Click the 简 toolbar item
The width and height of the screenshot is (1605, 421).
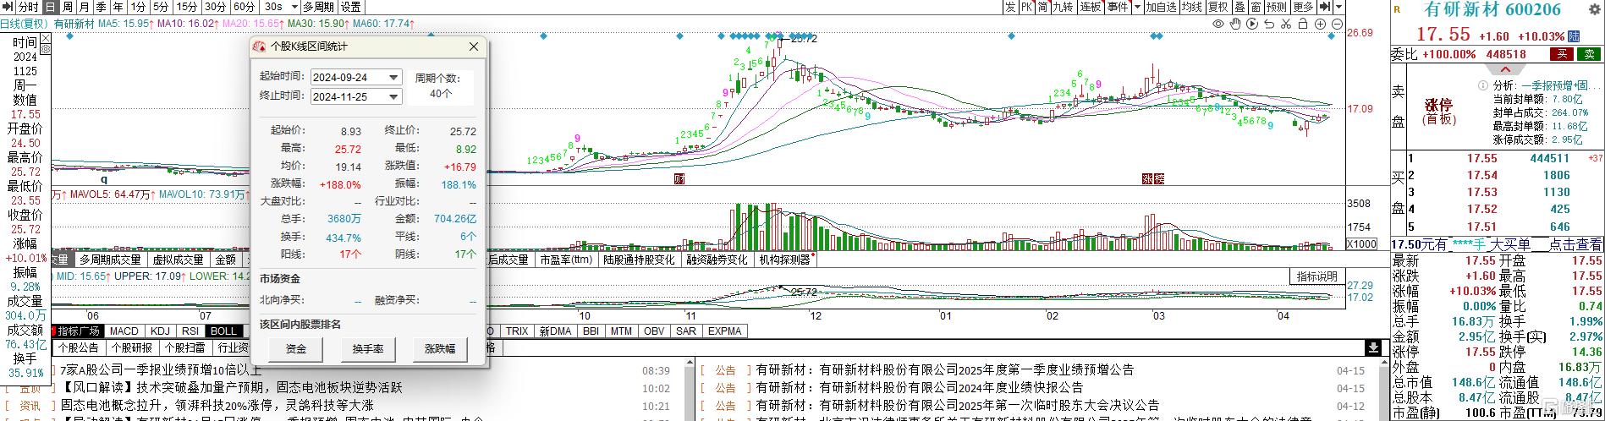1042,7
